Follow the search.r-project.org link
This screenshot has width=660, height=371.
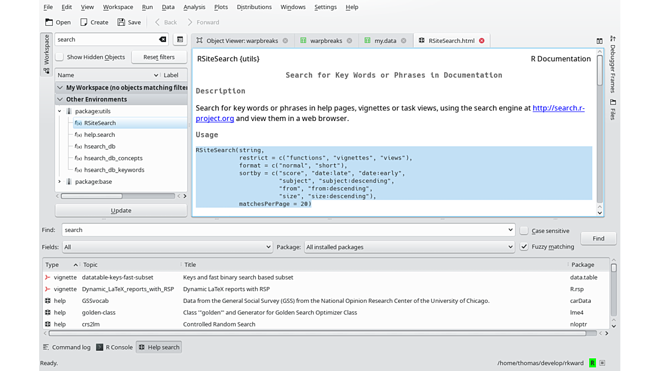tap(558, 108)
